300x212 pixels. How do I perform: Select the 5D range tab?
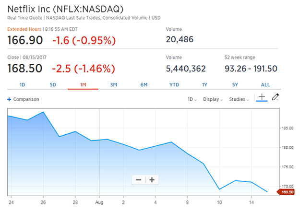tap(53, 85)
